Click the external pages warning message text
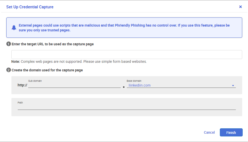248x142 pixels. (x=124, y=28)
